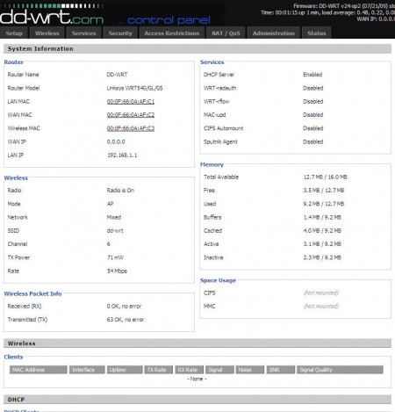Image resolution: width=395 pixels, height=412 pixels.
Task: Switch to the Wireless tab
Action: 47,33
